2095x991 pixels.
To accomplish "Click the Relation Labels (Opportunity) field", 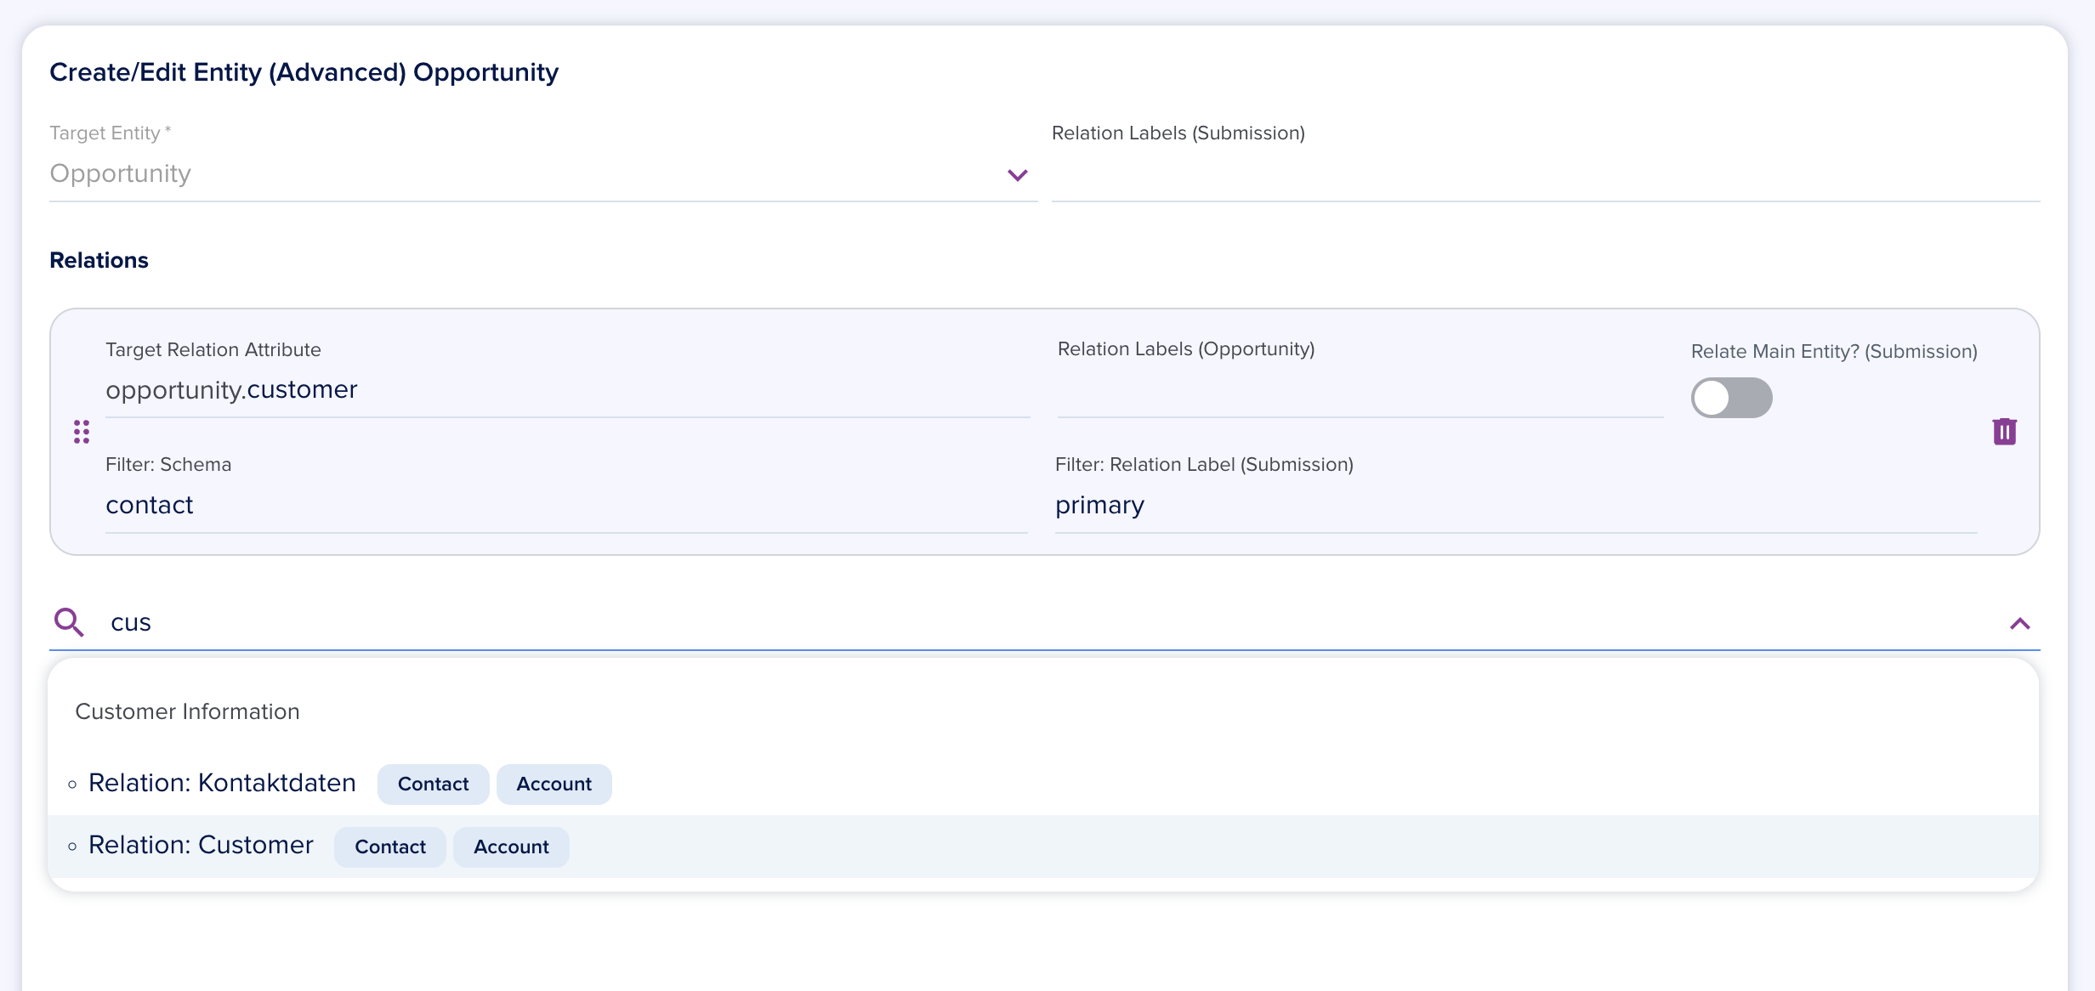I will pyautogui.click(x=1360, y=392).
